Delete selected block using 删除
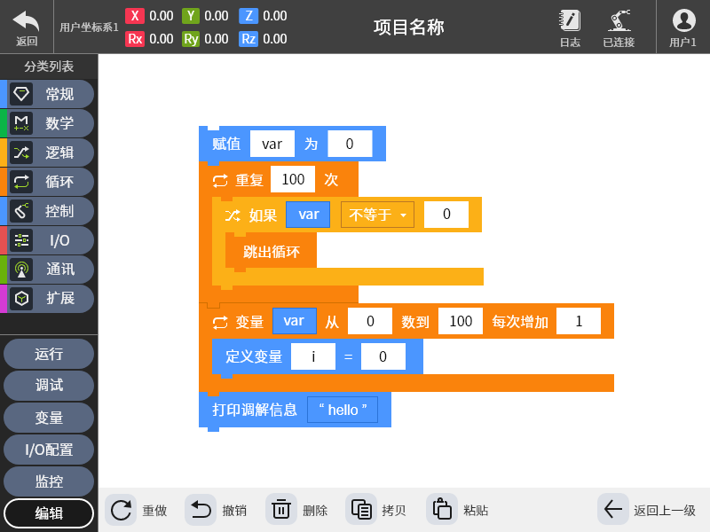Image resolution: width=710 pixels, height=532 pixels. tap(299, 509)
